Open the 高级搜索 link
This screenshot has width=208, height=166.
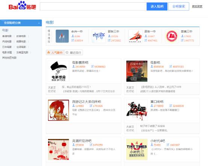[197, 6]
